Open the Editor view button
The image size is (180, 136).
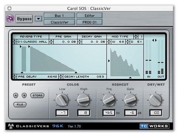pyautogui.click(x=89, y=16)
